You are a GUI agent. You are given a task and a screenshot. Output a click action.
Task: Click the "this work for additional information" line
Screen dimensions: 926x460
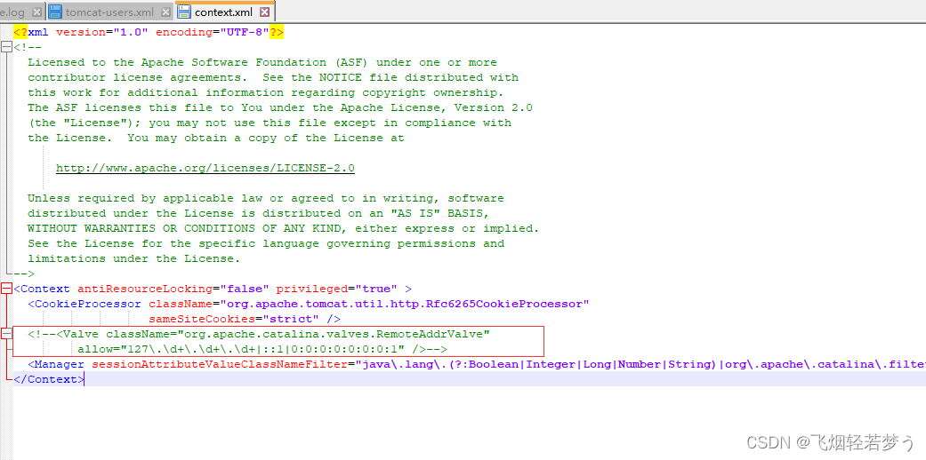266,92
